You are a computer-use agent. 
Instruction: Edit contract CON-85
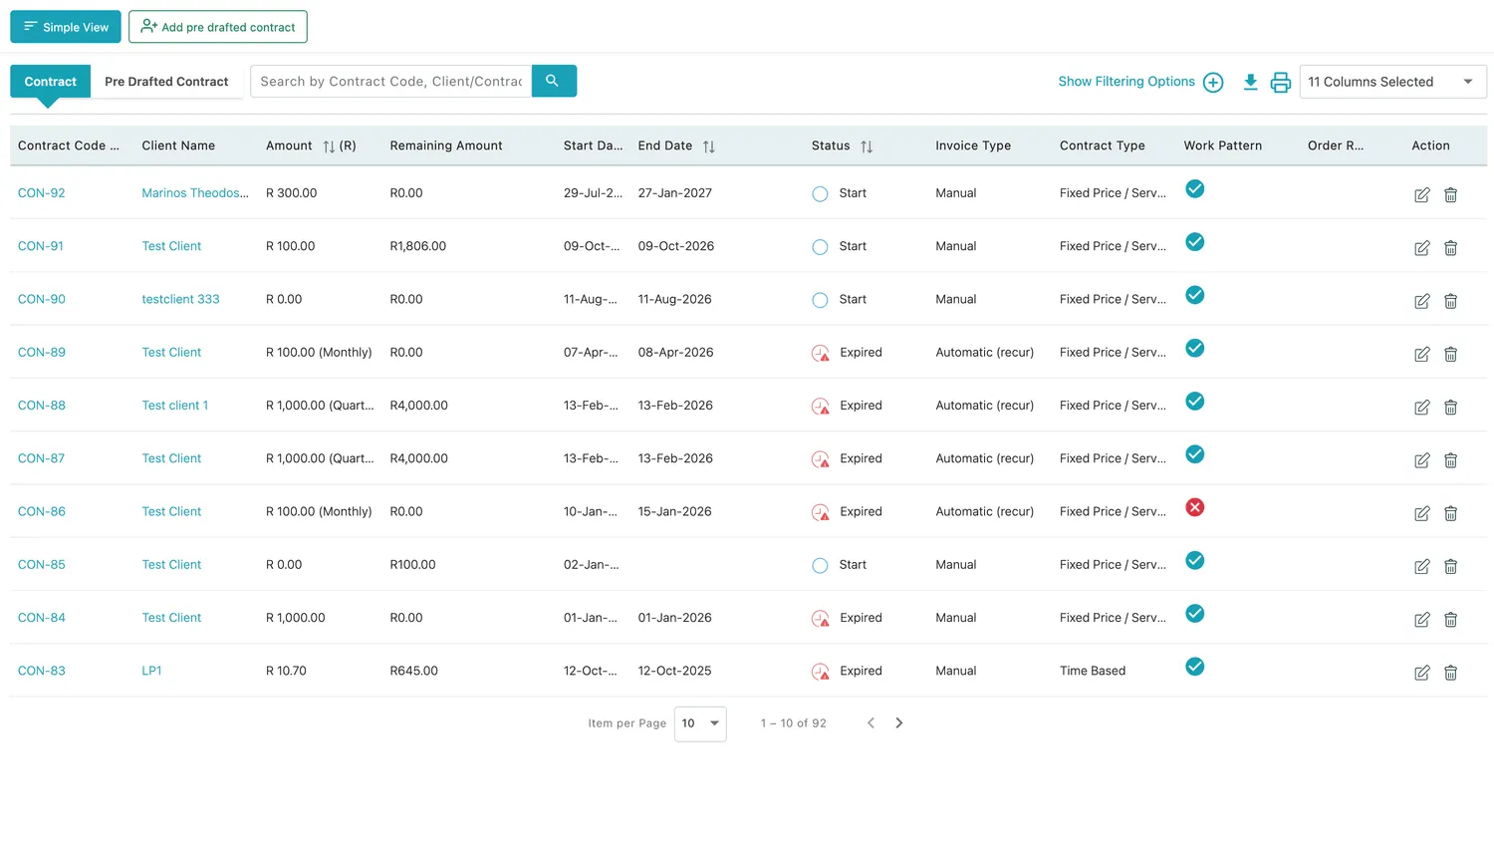tap(1421, 566)
